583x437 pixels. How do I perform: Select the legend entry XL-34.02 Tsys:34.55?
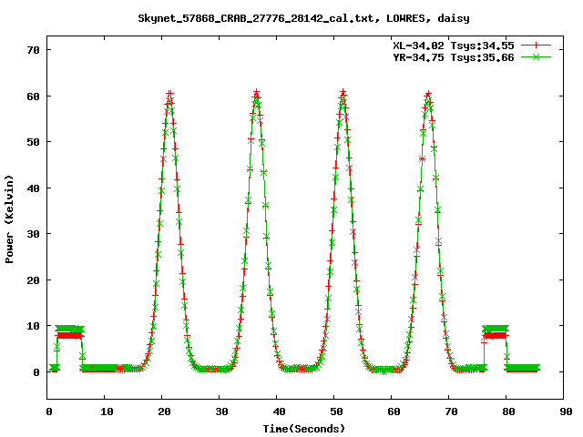pyautogui.click(x=454, y=46)
